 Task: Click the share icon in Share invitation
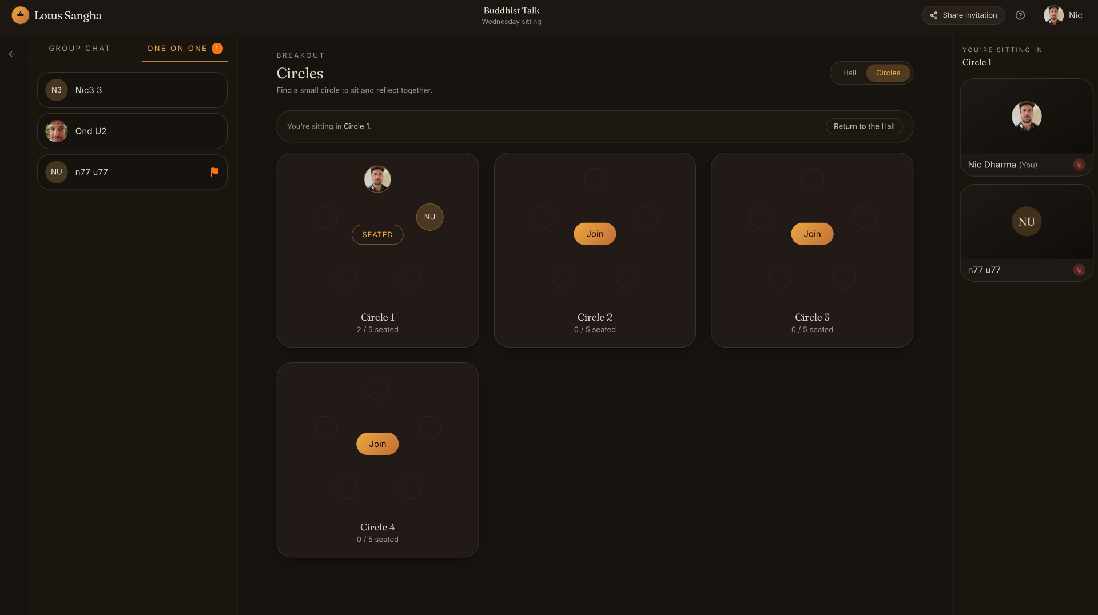coord(934,15)
